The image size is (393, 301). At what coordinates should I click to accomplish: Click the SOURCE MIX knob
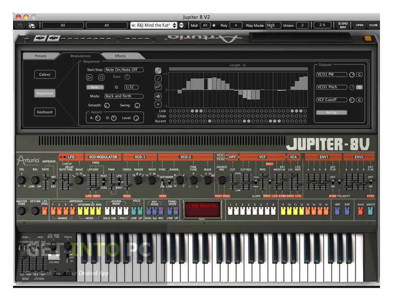coord(221,180)
